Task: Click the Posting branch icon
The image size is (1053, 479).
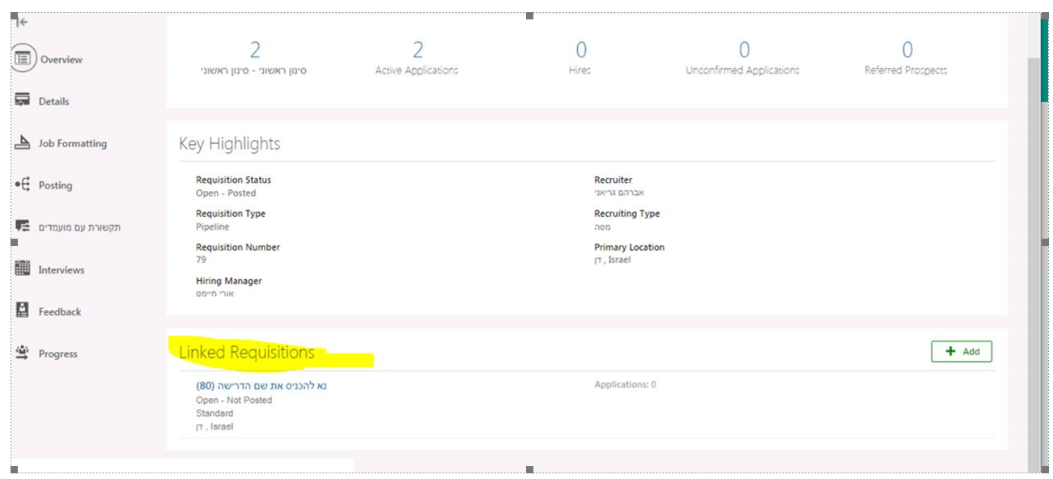Action: [23, 184]
